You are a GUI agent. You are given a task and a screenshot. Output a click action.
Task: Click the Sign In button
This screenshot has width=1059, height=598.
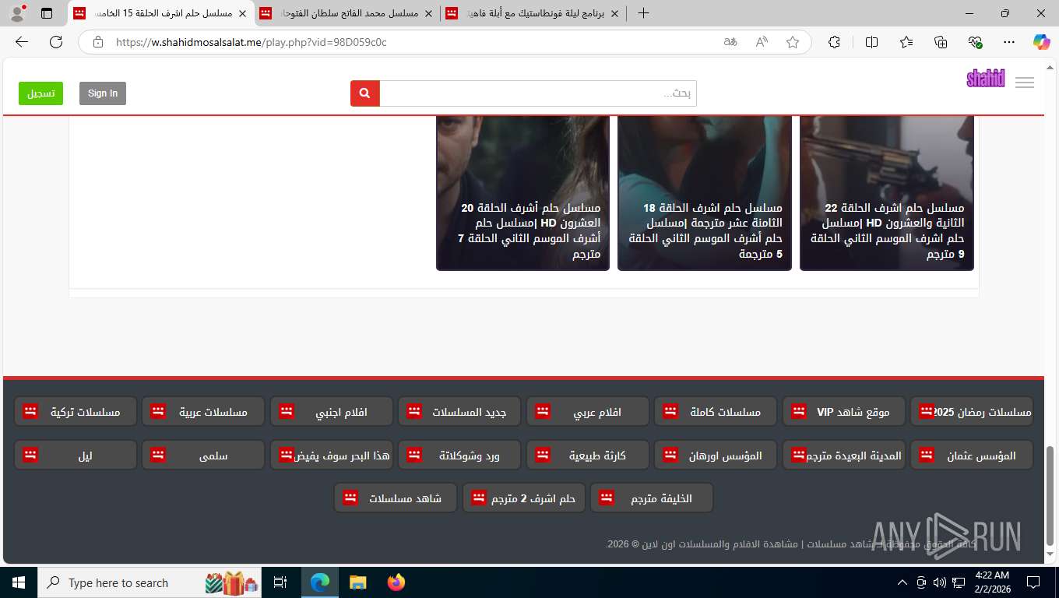point(103,93)
